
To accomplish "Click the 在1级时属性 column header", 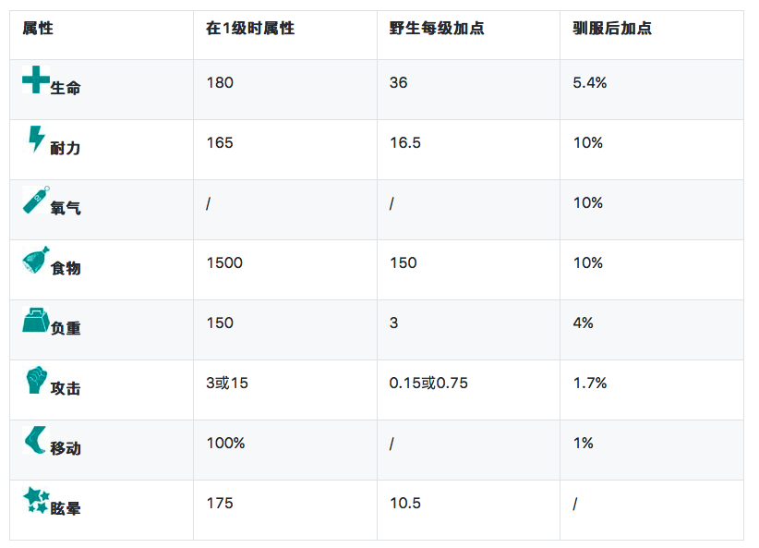I will pyautogui.click(x=250, y=29).
